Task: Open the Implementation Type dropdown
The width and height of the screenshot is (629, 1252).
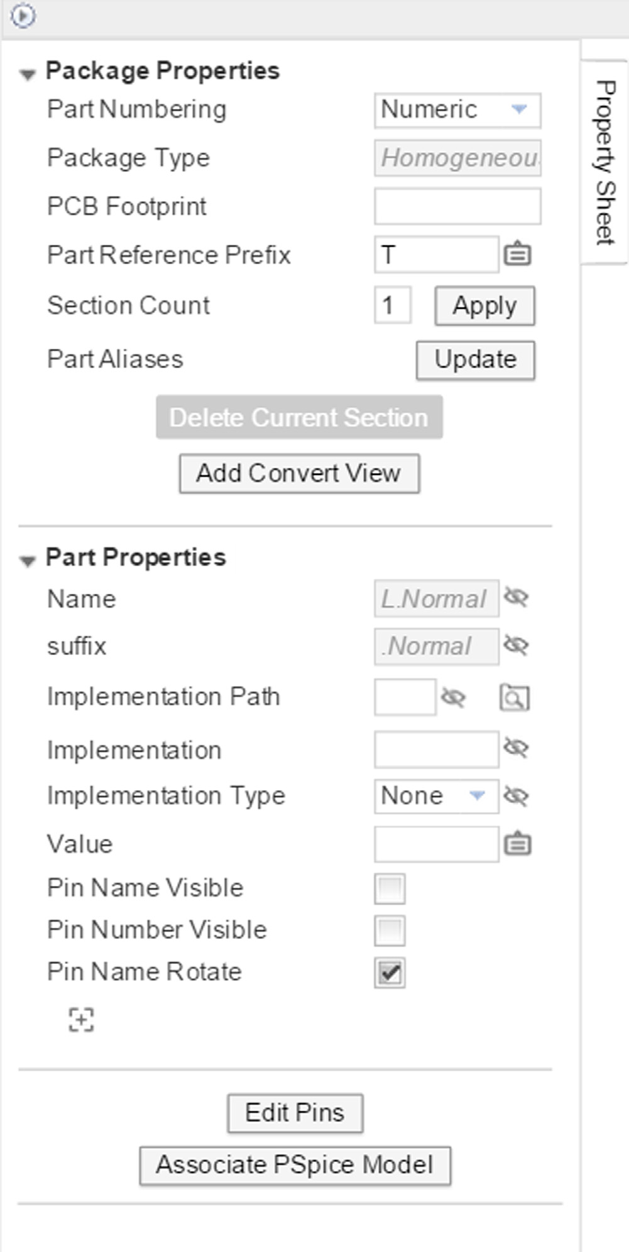Action: click(435, 796)
